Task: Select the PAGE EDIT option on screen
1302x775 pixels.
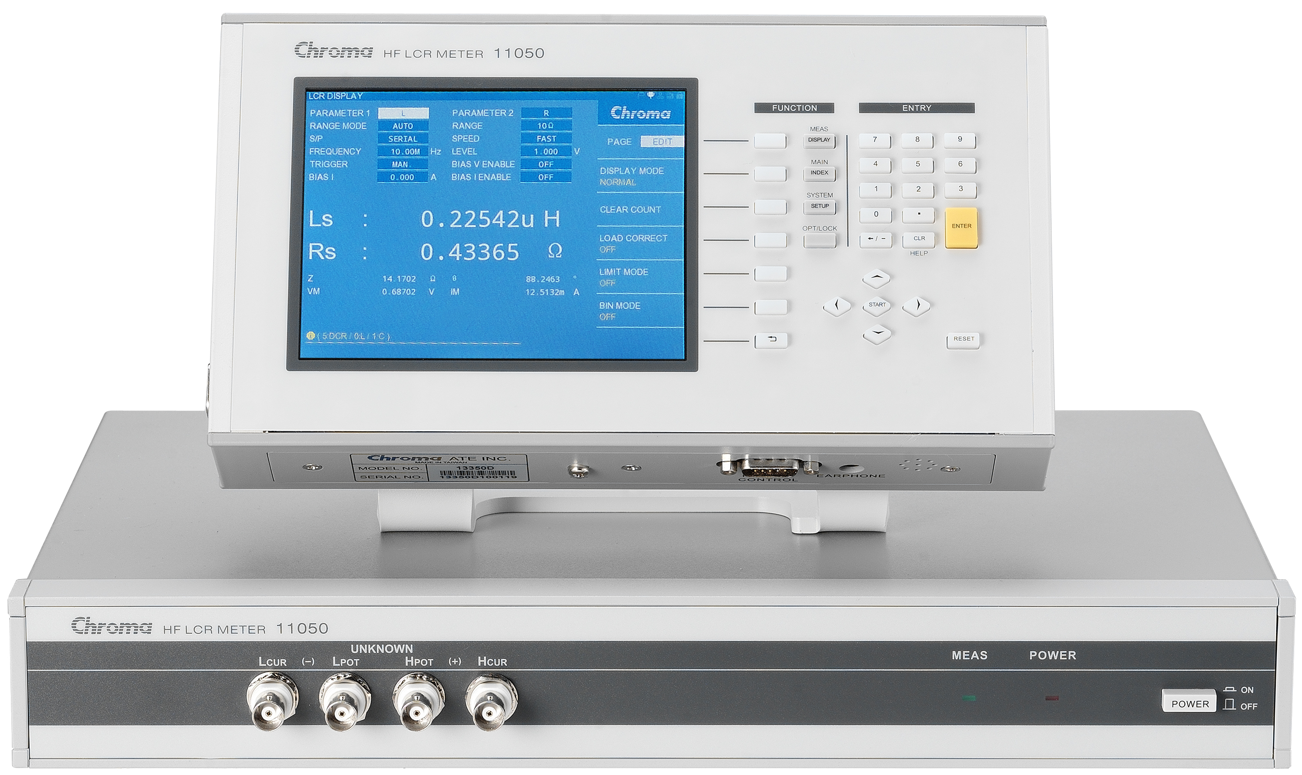Action: pyautogui.click(x=662, y=142)
